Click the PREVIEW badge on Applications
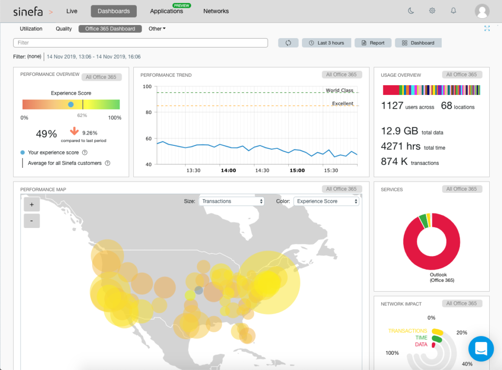 click(x=181, y=5)
